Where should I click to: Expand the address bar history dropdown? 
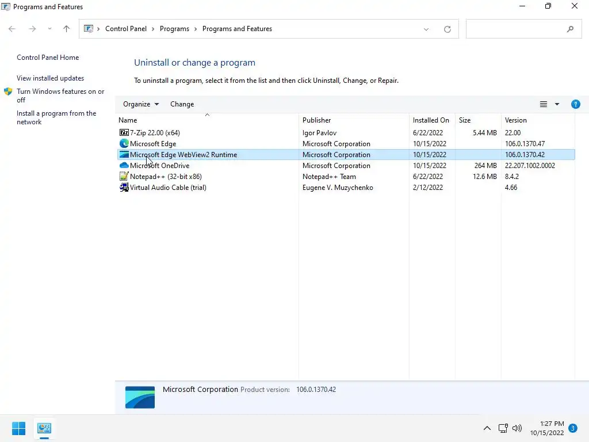(426, 29)
